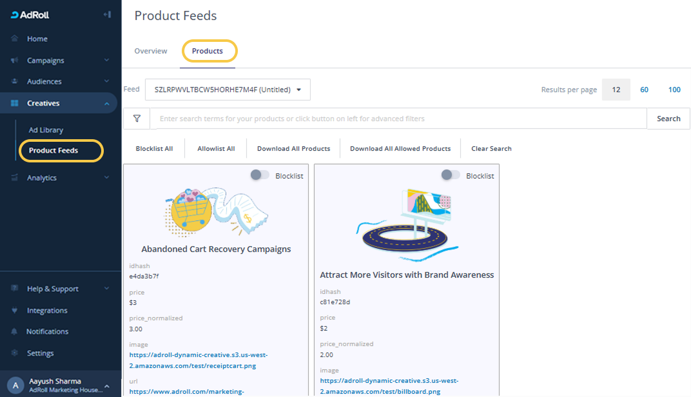691x397 pixels.
Task: Click the product search input field
Action: click(398, 119)
